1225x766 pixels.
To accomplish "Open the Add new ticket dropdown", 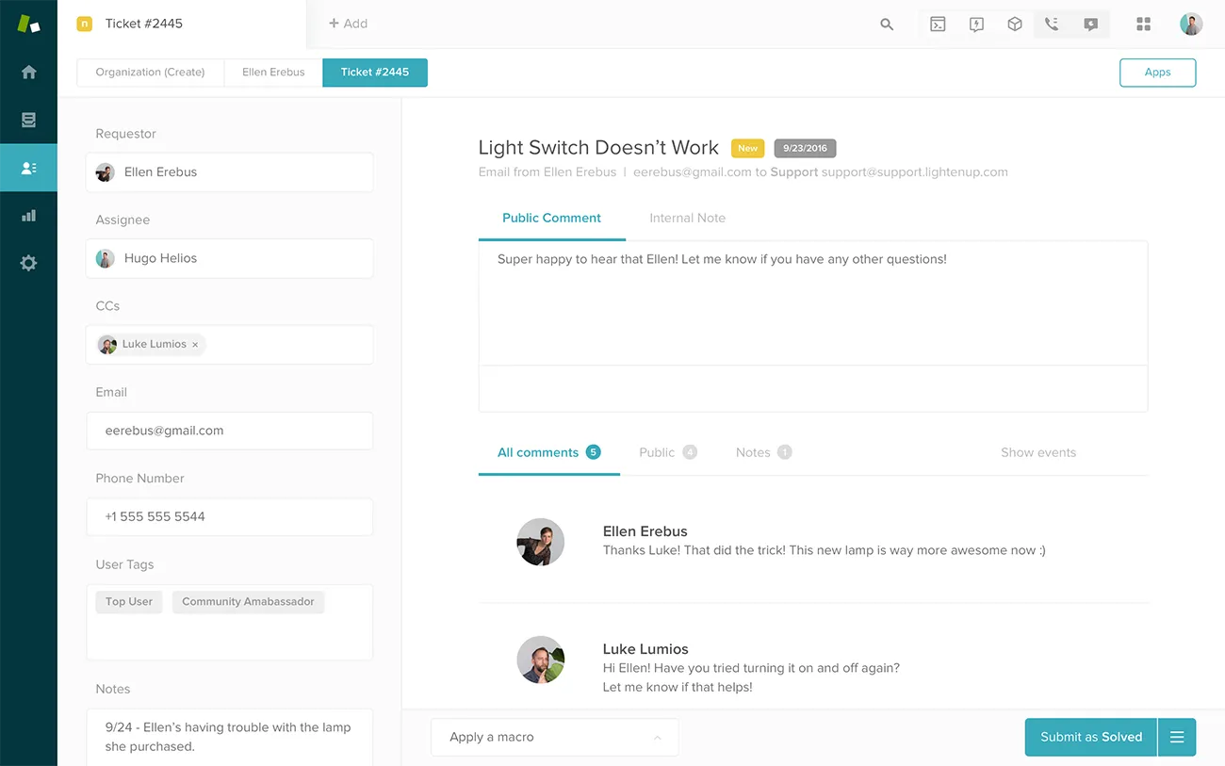I will tap(349, 24).
